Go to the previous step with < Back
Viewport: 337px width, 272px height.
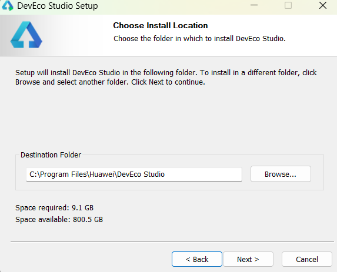pyautogui.click(x=197, y=259)
